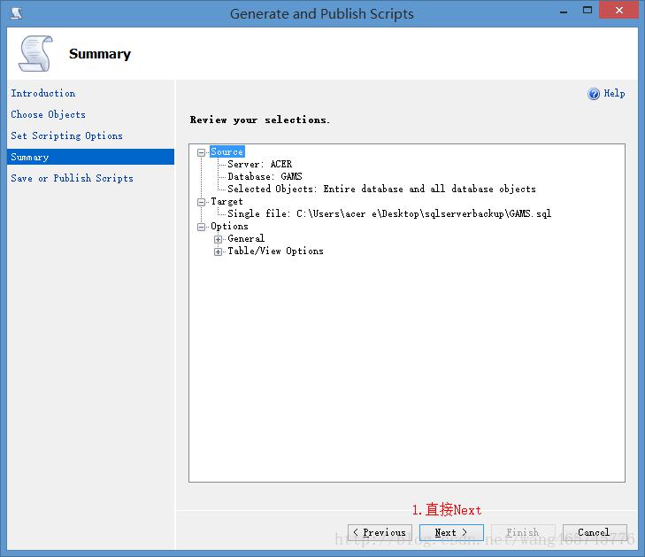This screenshot has width=645, height=557.
Task: Expand the Table/View Options node
Action: point(219,251)
